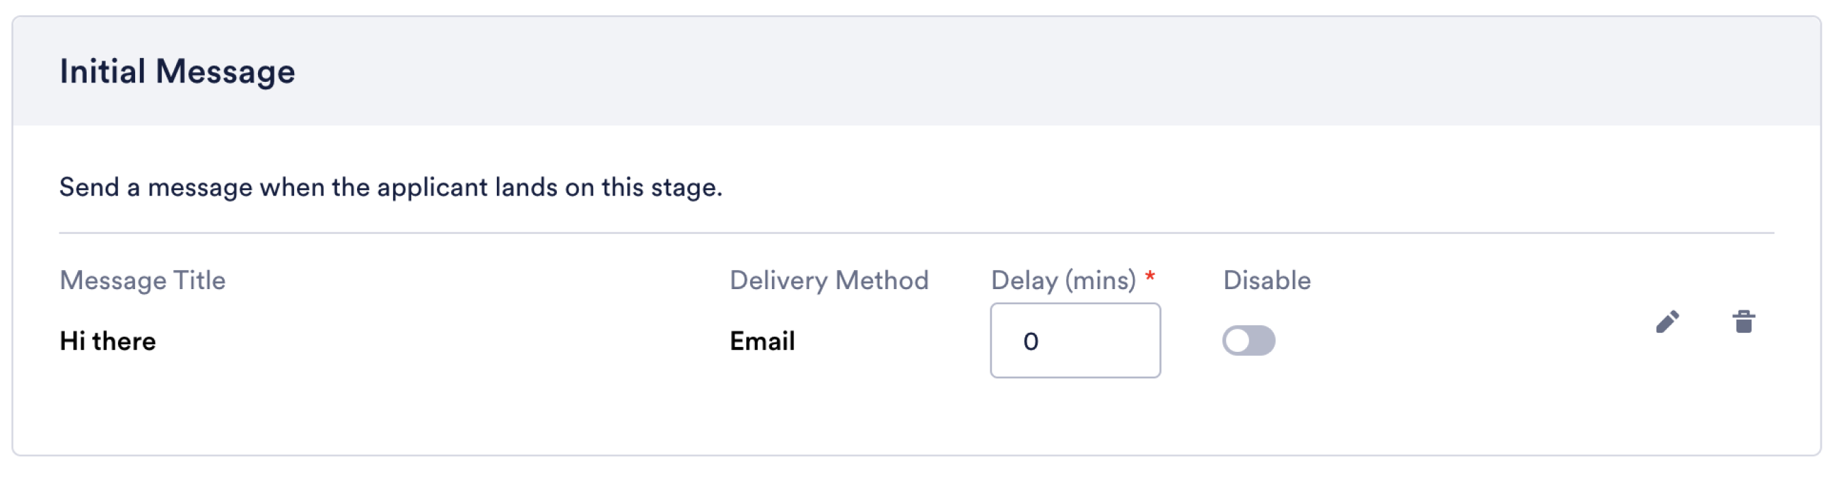This screenshot has width=1843, height=478.
Task: Click the Delay (mins) field label
Action: (1063, 281)
